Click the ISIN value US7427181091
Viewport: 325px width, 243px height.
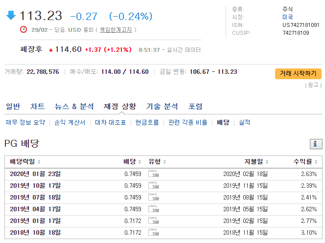pyautogui.click(x=301, y=25)
